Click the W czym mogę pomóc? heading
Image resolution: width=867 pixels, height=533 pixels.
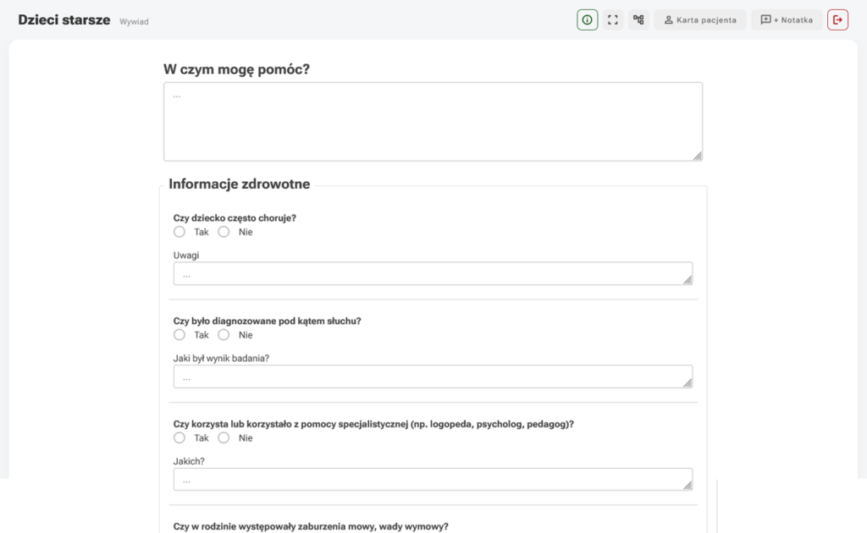pyautogui.click(x=237, y=69)
